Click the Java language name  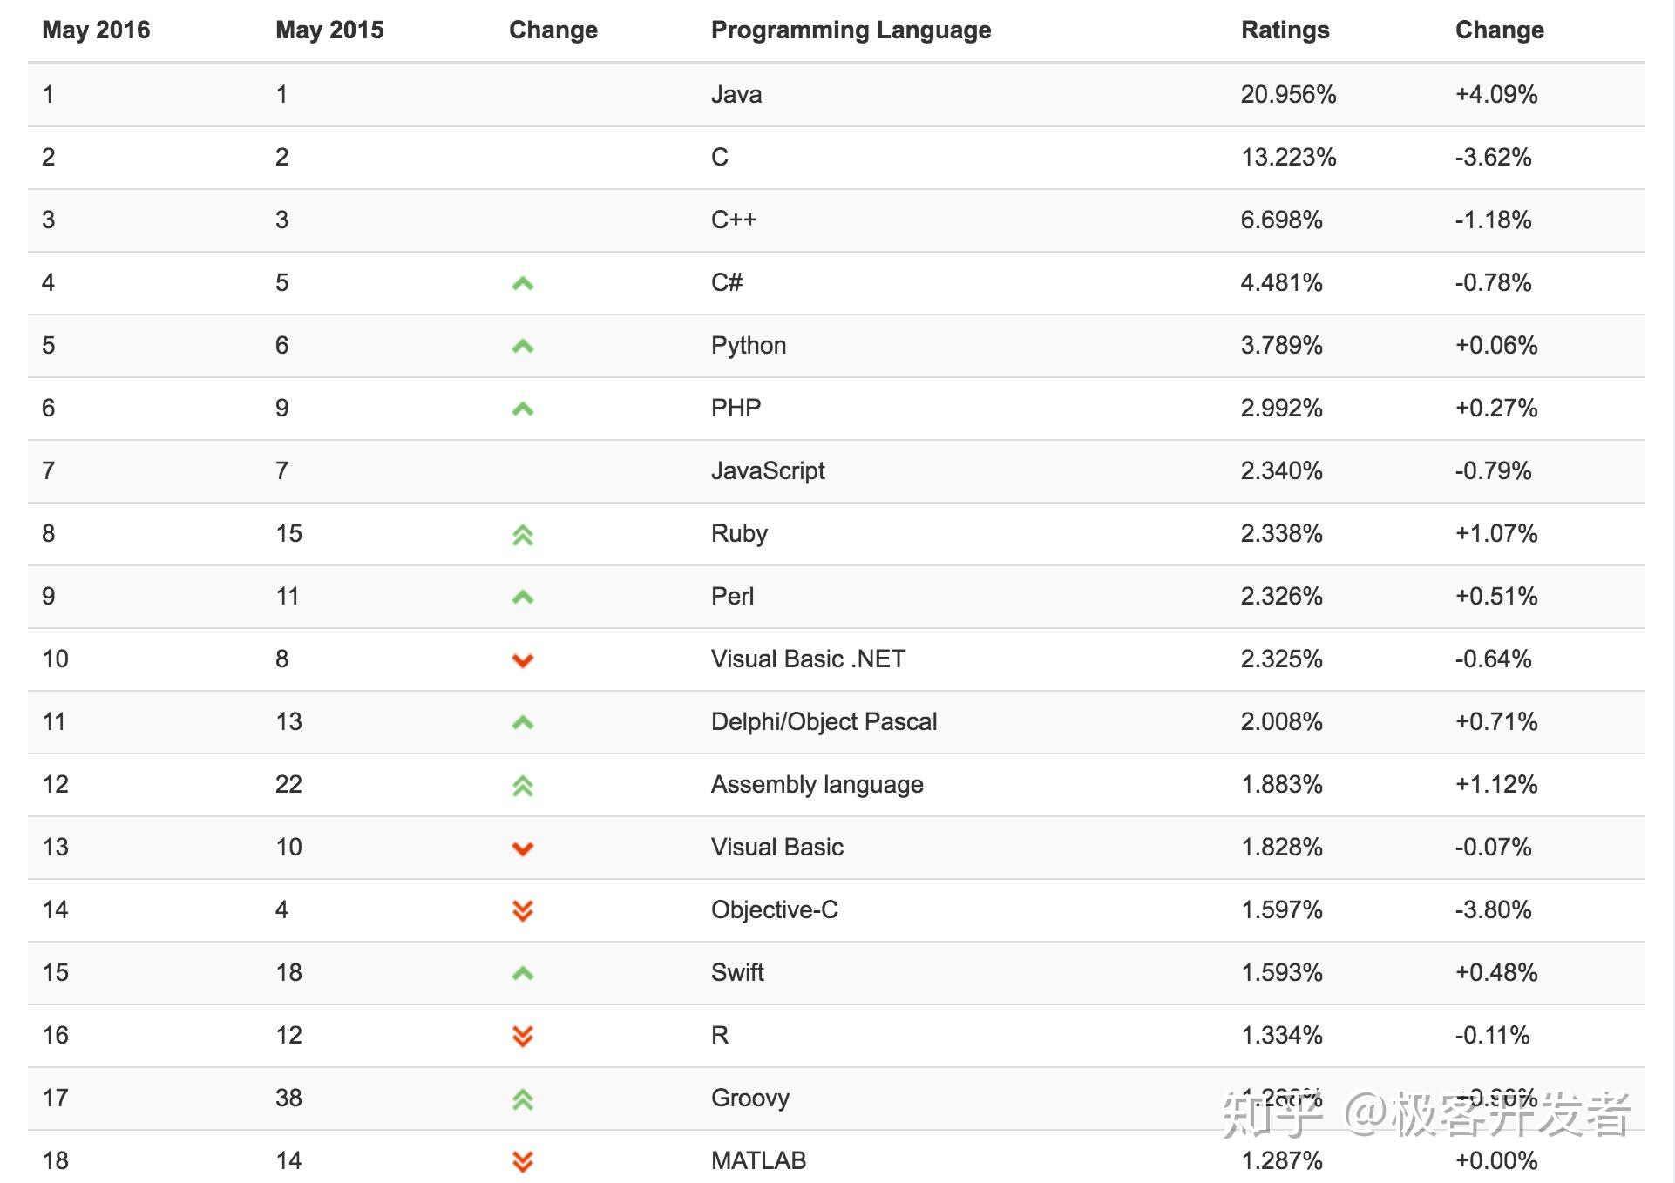[736, 94]
